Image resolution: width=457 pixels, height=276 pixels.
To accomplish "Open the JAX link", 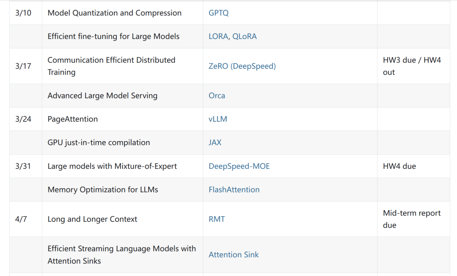I will tap(215, 143).
